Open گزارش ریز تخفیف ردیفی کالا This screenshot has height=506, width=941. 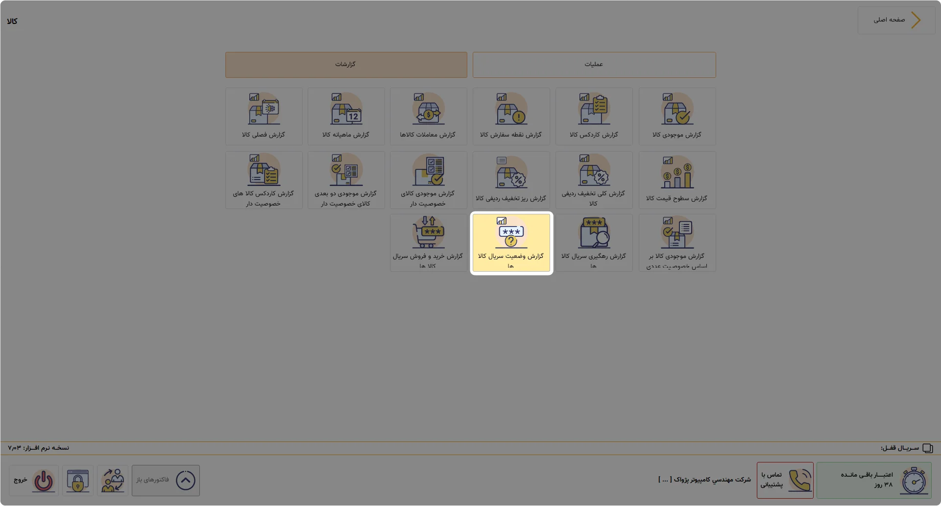pos(511,180)
